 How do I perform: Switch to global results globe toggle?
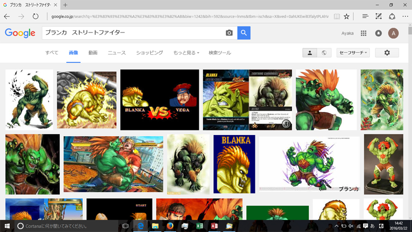[x=324, y=53]
